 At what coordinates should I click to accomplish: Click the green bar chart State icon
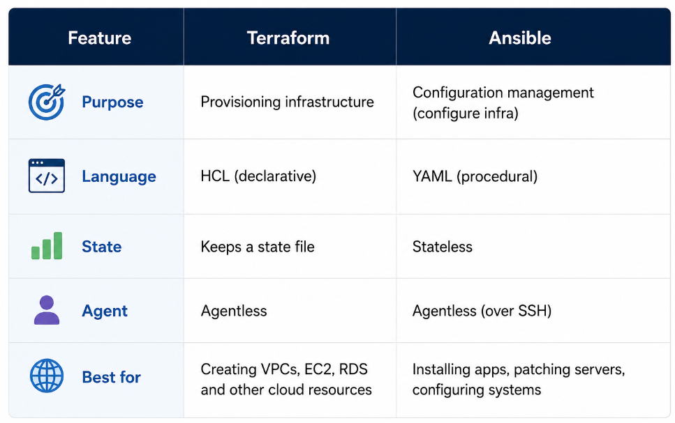click(x=47, y=246)
